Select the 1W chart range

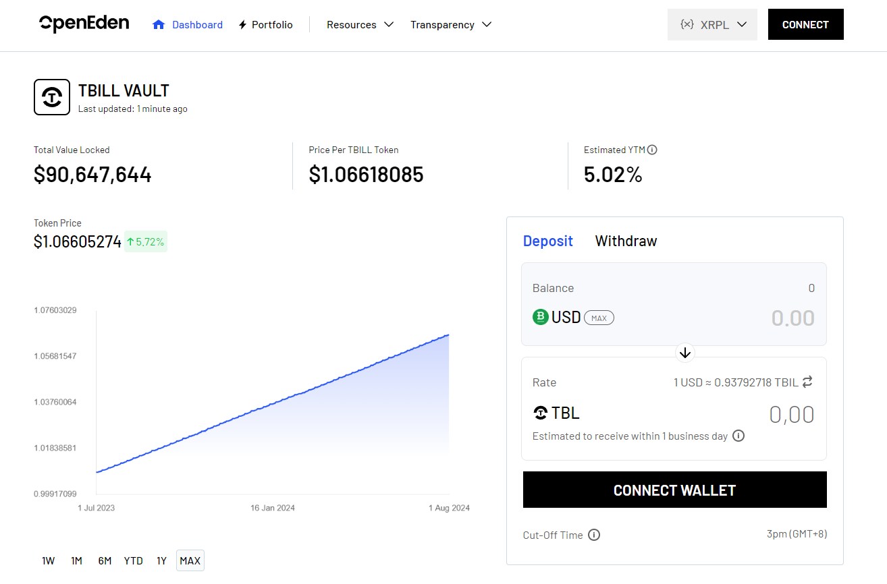pyautogui.click(x=48, y=560)
